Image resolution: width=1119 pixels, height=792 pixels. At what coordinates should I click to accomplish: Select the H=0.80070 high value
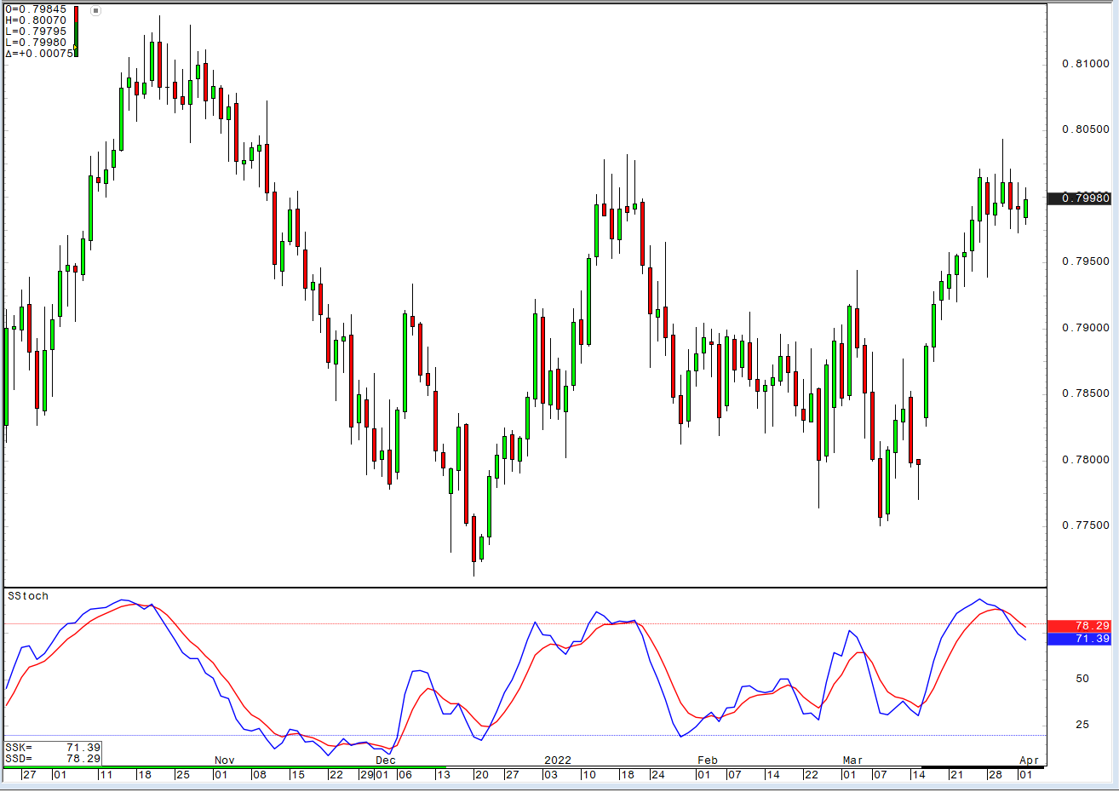coord(36,20)
